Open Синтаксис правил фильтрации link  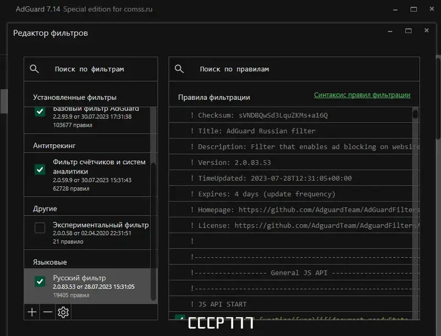[362, 95]
